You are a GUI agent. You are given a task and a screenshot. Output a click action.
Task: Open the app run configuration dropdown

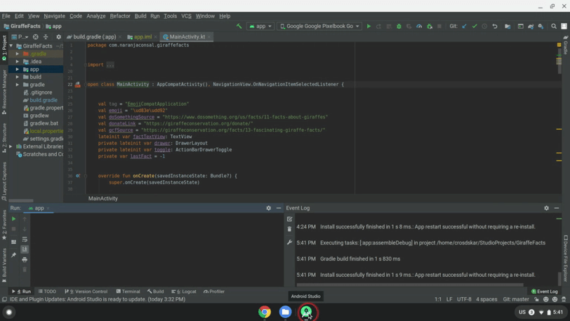(260, 27)
